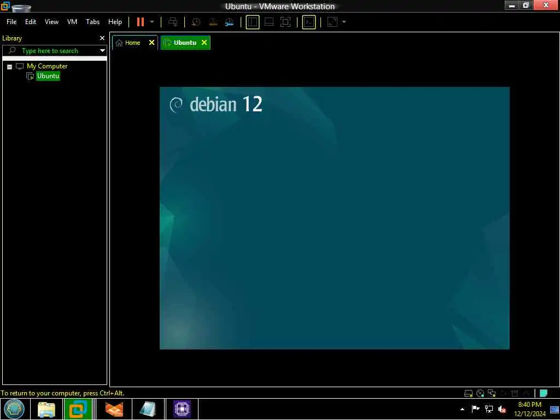Screen dimensions: 560x420
Task: Take a snapshot with the clock-plus icon
Action: tap(196, 22)
